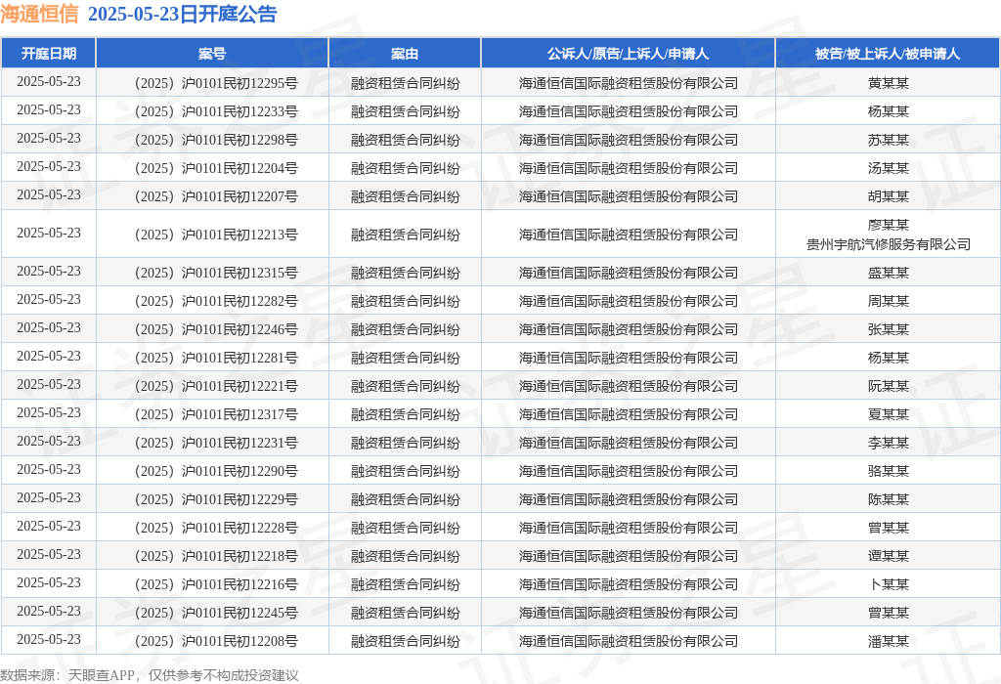This screenshot has width=1001, height=684.
Task: Click the 案由 column header
Action: tap(405, 54)
